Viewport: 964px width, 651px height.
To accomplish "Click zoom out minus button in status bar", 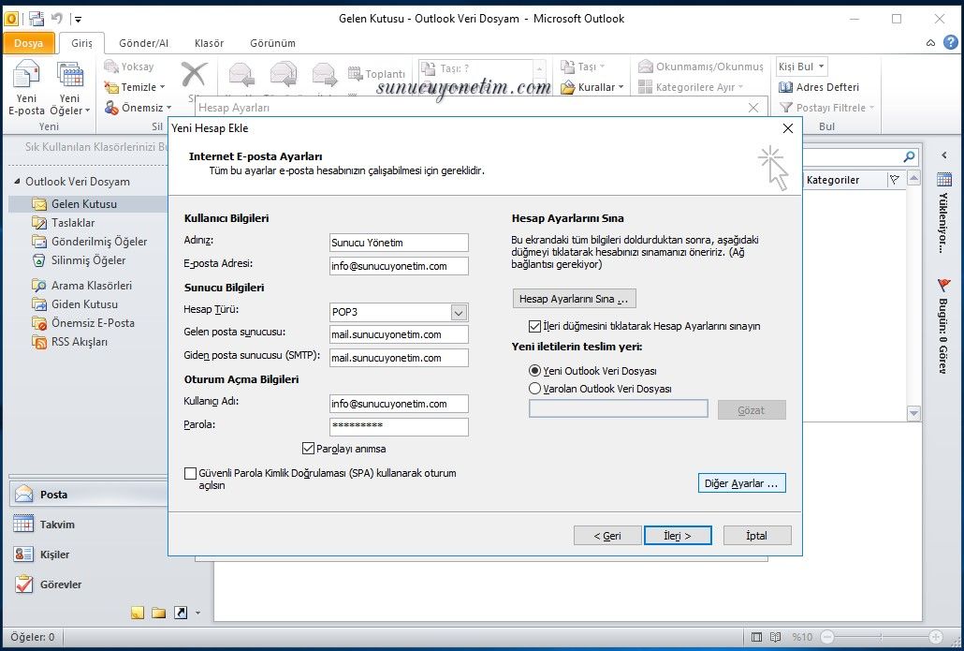I will [x=827, y=637].
